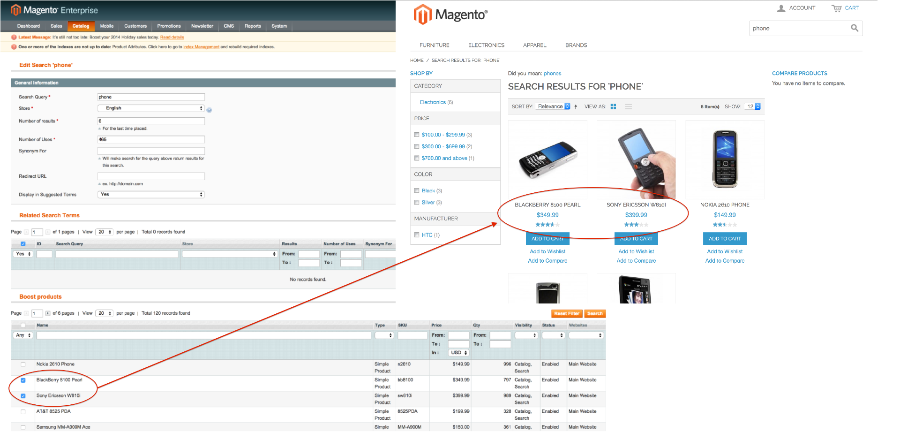Switch to grid view icon
Viewport: 900px width, 432px height.
[x=613, y=106]
